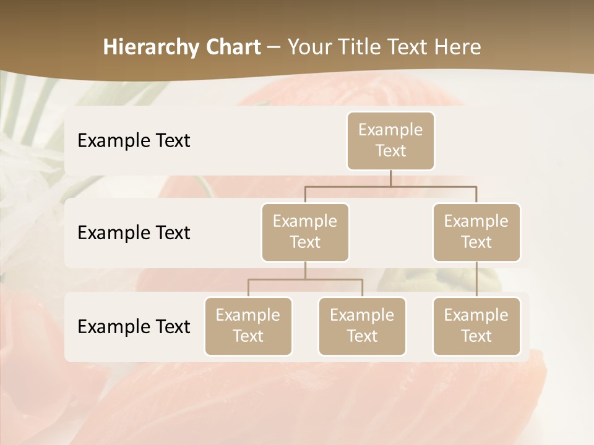The height and width of the screenshot is (445, 594).
Task: Select the first leaf box in the lowest level
Action: tap(248, 326)
